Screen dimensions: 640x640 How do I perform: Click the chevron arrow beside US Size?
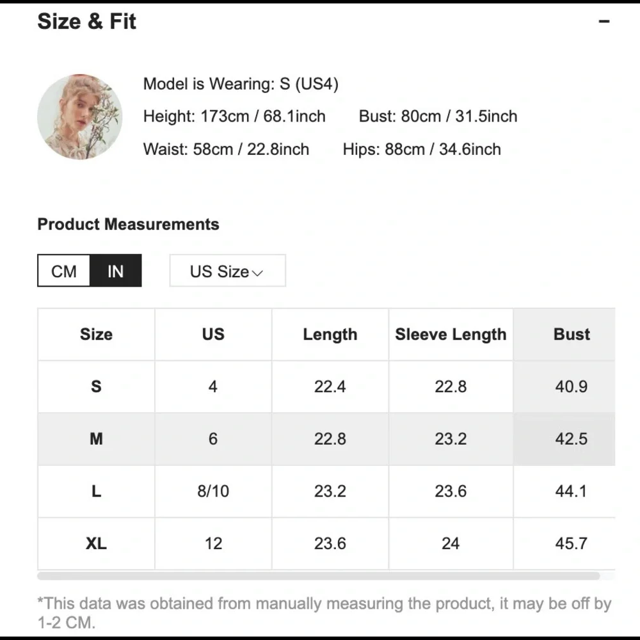[258, 273]
